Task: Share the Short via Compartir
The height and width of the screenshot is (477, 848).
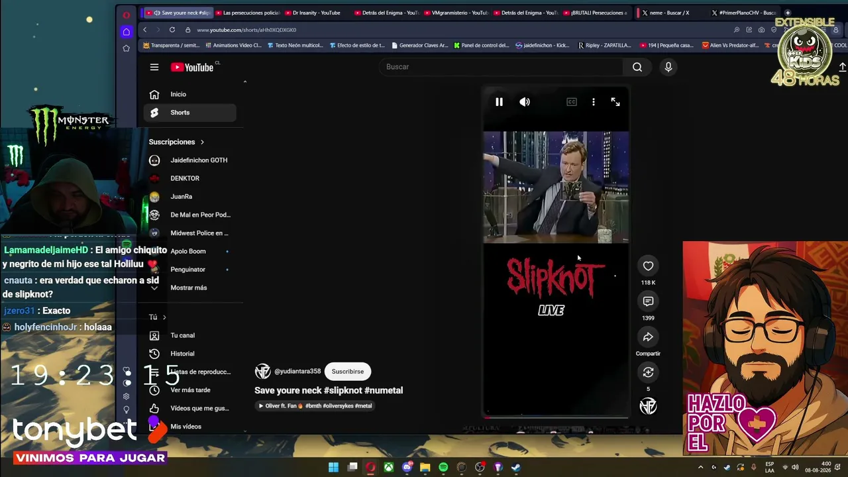Action: coord(648,337)
